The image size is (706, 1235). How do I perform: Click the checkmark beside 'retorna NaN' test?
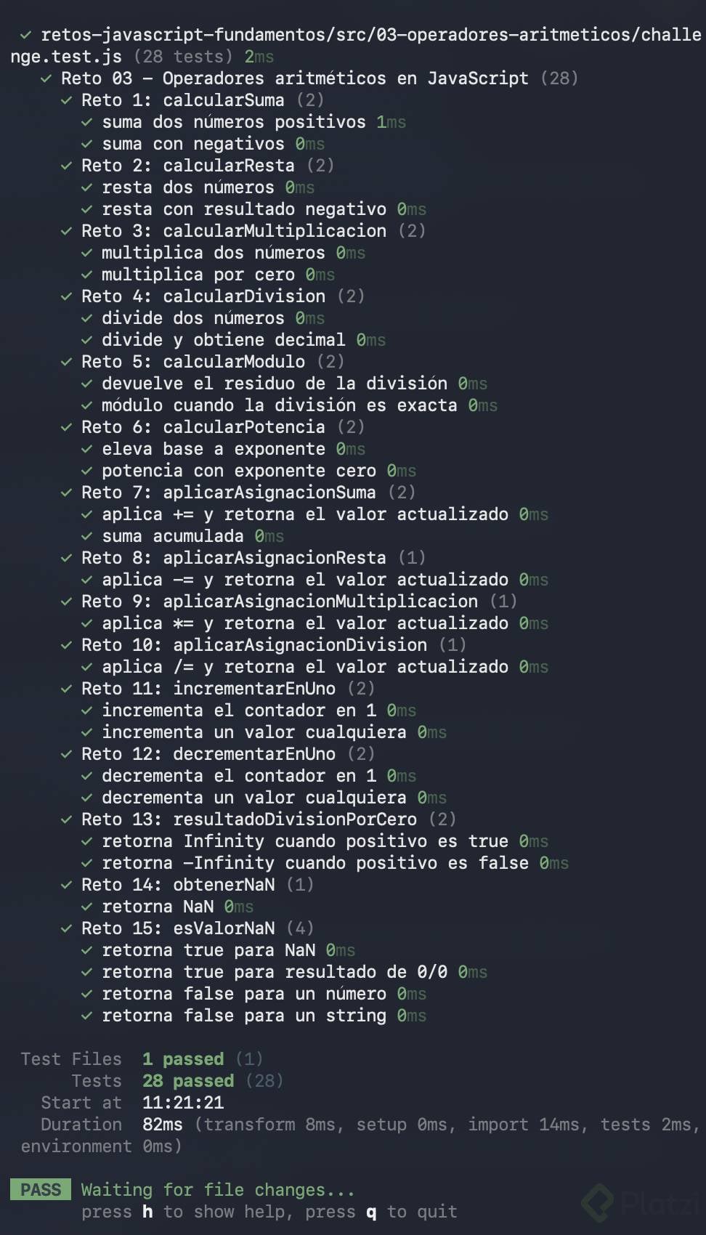click(x=86, y=907)
